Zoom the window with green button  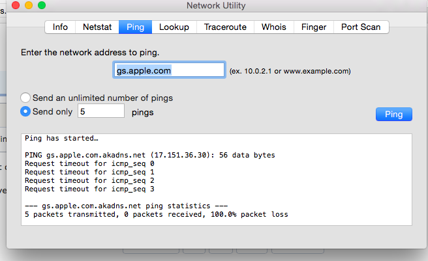point(42,5)
